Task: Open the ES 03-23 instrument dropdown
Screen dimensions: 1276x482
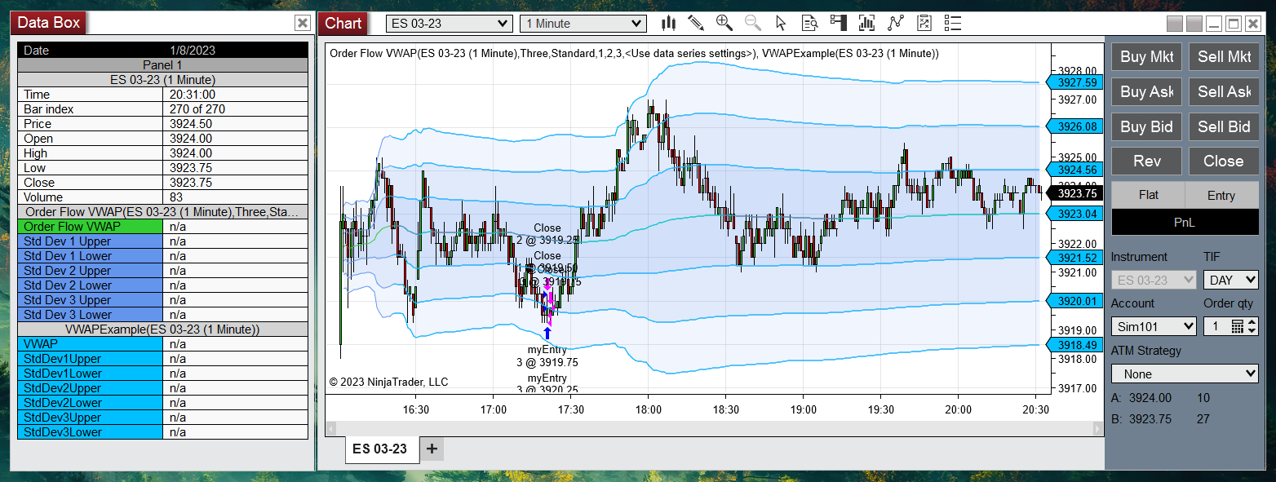Action: point(449,23)
